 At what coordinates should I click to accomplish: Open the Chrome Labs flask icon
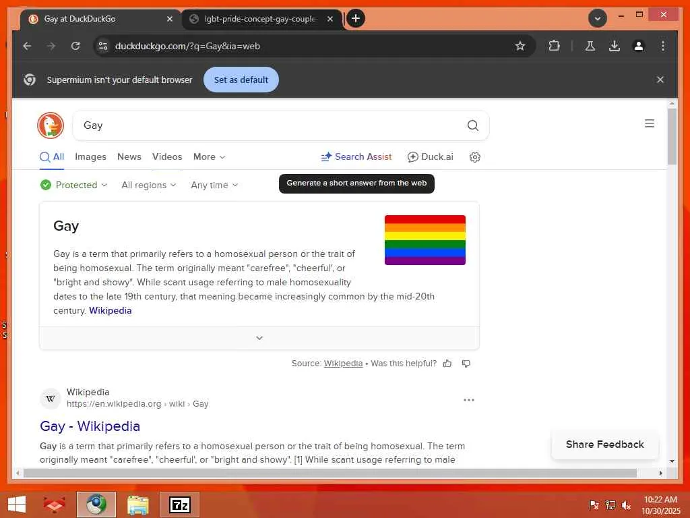point(590,46)
